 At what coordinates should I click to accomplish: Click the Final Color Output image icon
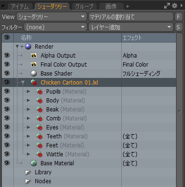pos(34,64)
